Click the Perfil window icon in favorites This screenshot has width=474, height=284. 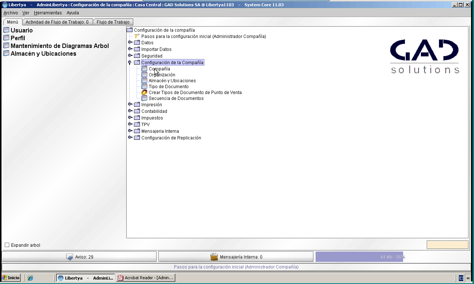(6, 38)
